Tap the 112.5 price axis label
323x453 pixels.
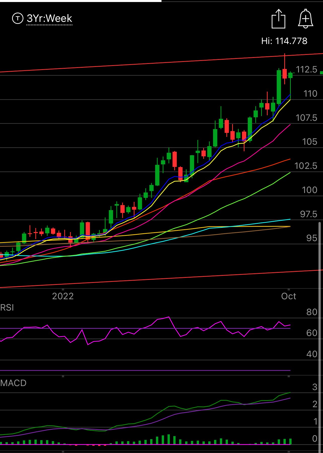click(x=306, y=69)
